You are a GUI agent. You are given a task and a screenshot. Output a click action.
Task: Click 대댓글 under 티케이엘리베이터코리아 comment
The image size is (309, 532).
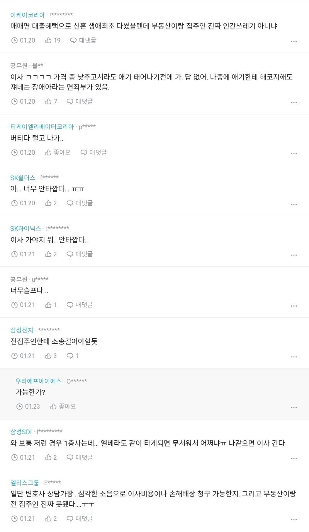pyautogui.click(x=94, y=152)
